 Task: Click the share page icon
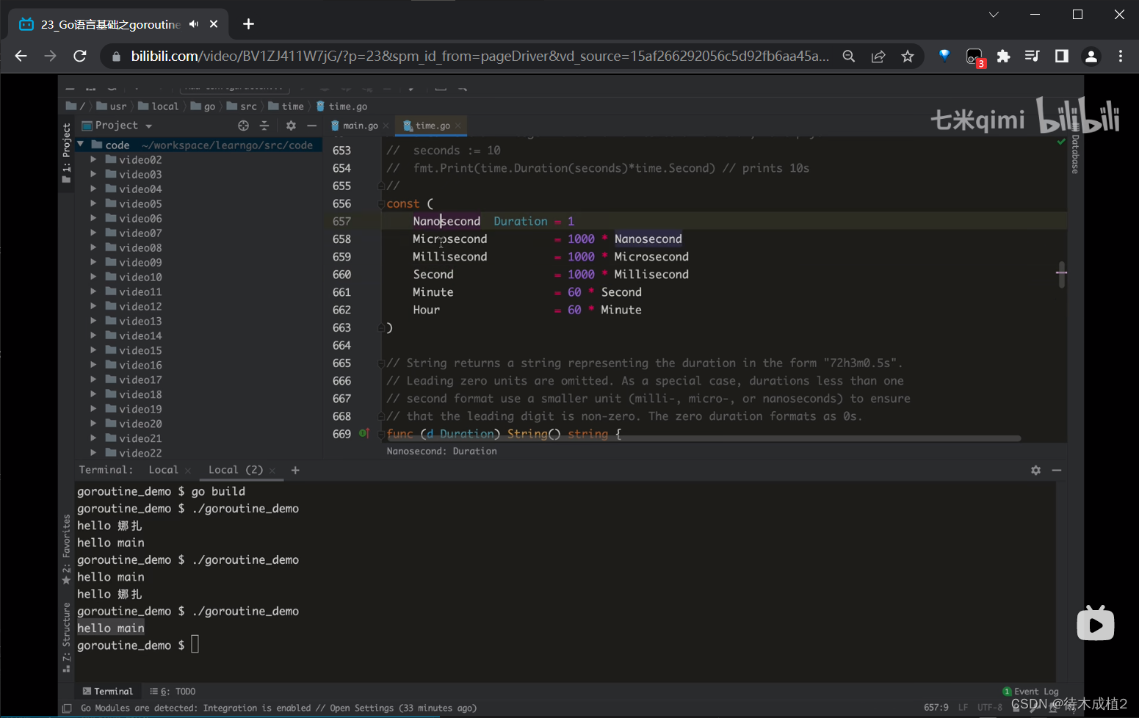pos(878,57)
